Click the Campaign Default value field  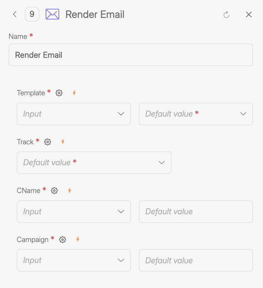(196, 260)
